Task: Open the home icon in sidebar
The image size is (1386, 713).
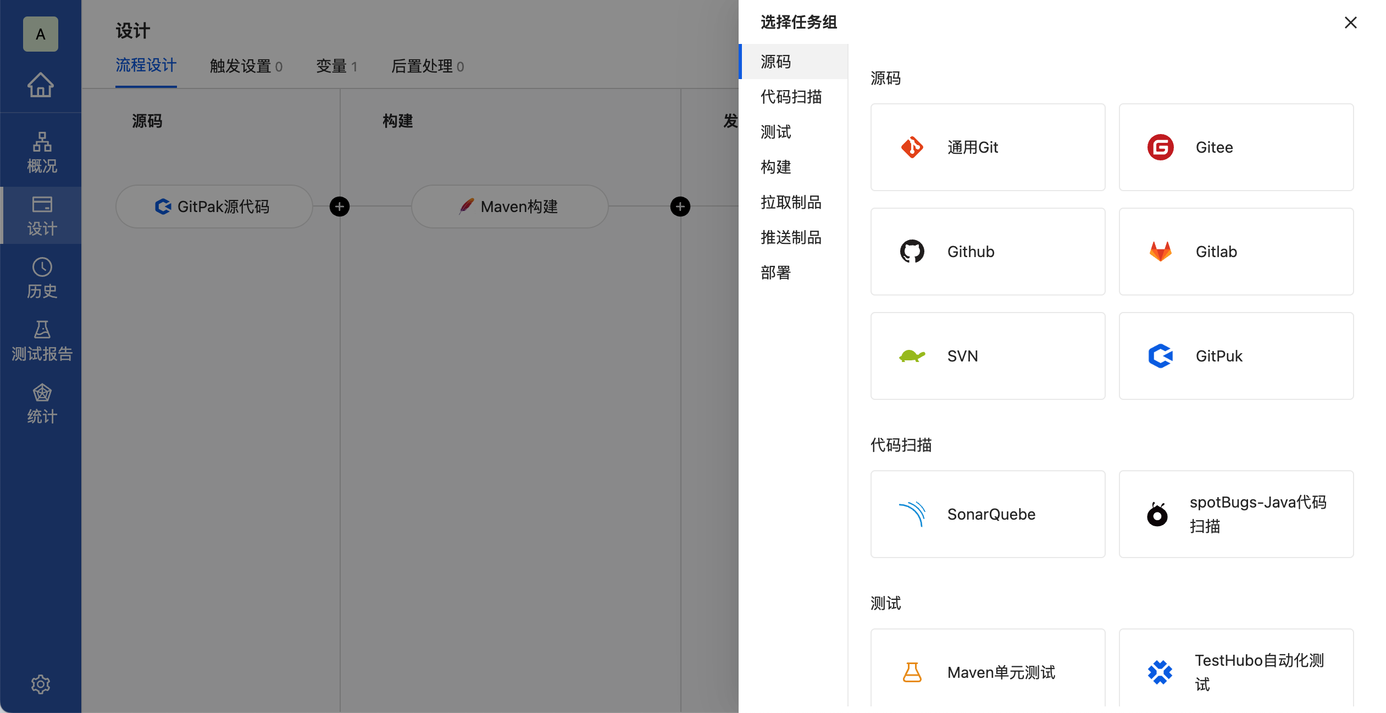Action: [x=41, y=85]
